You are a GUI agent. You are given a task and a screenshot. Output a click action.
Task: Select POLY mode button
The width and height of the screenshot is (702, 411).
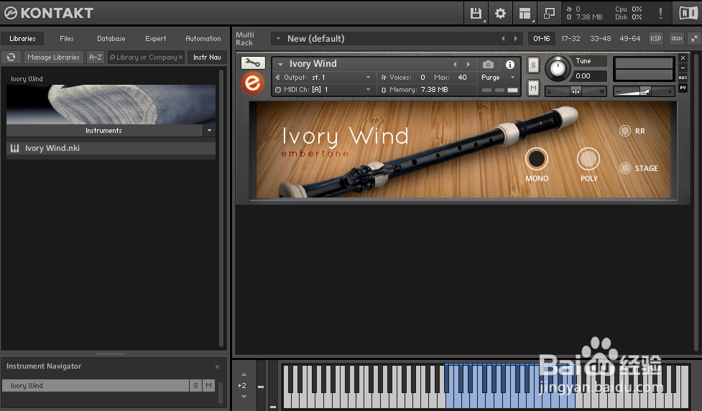(x=588, y=159)
